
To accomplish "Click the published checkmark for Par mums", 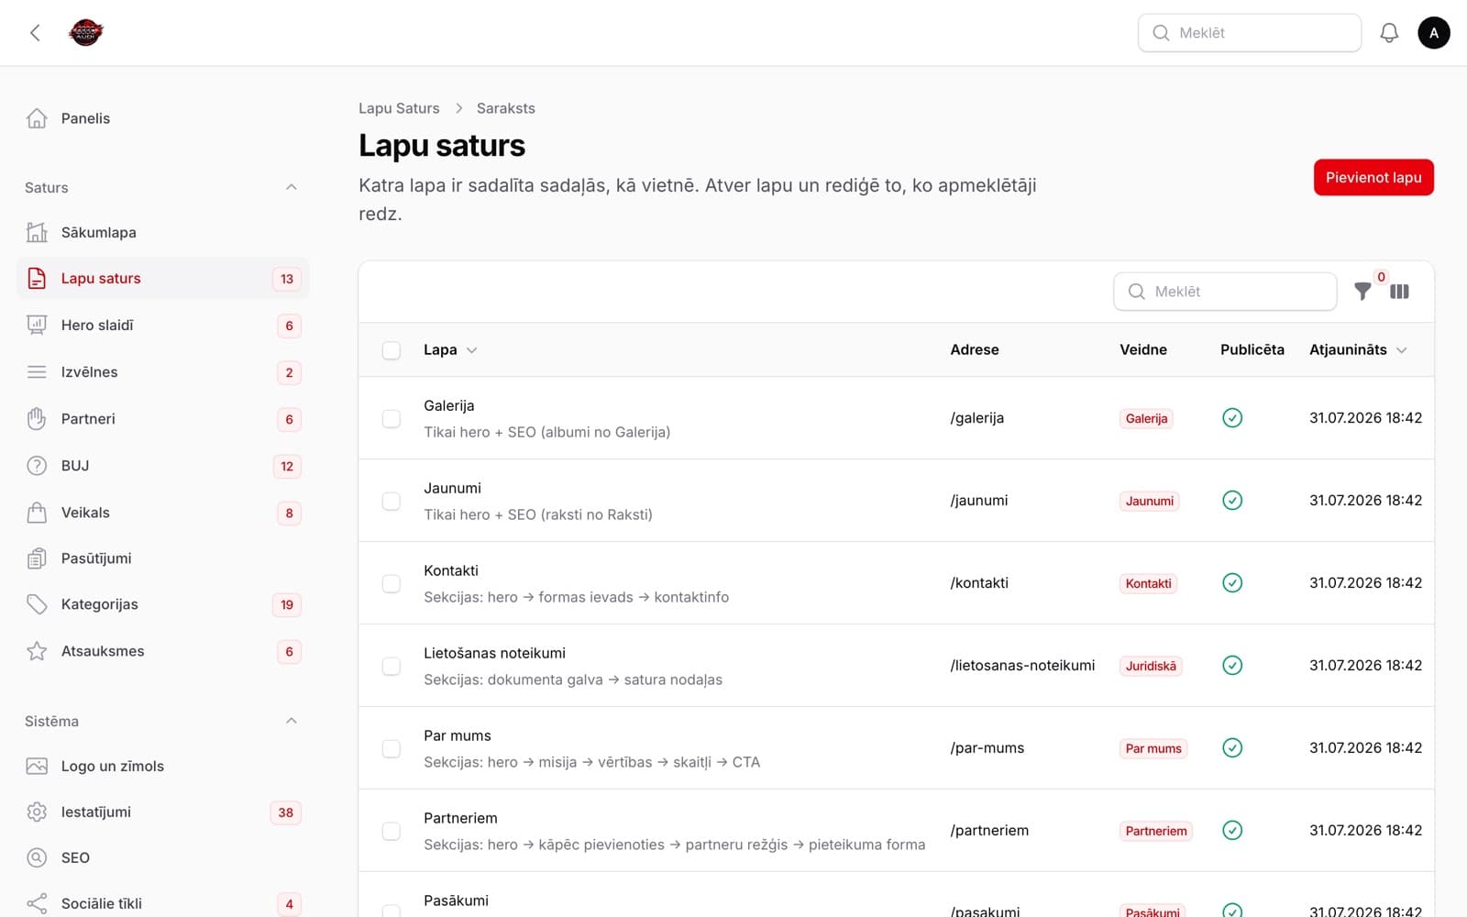I will [1232, 748].
